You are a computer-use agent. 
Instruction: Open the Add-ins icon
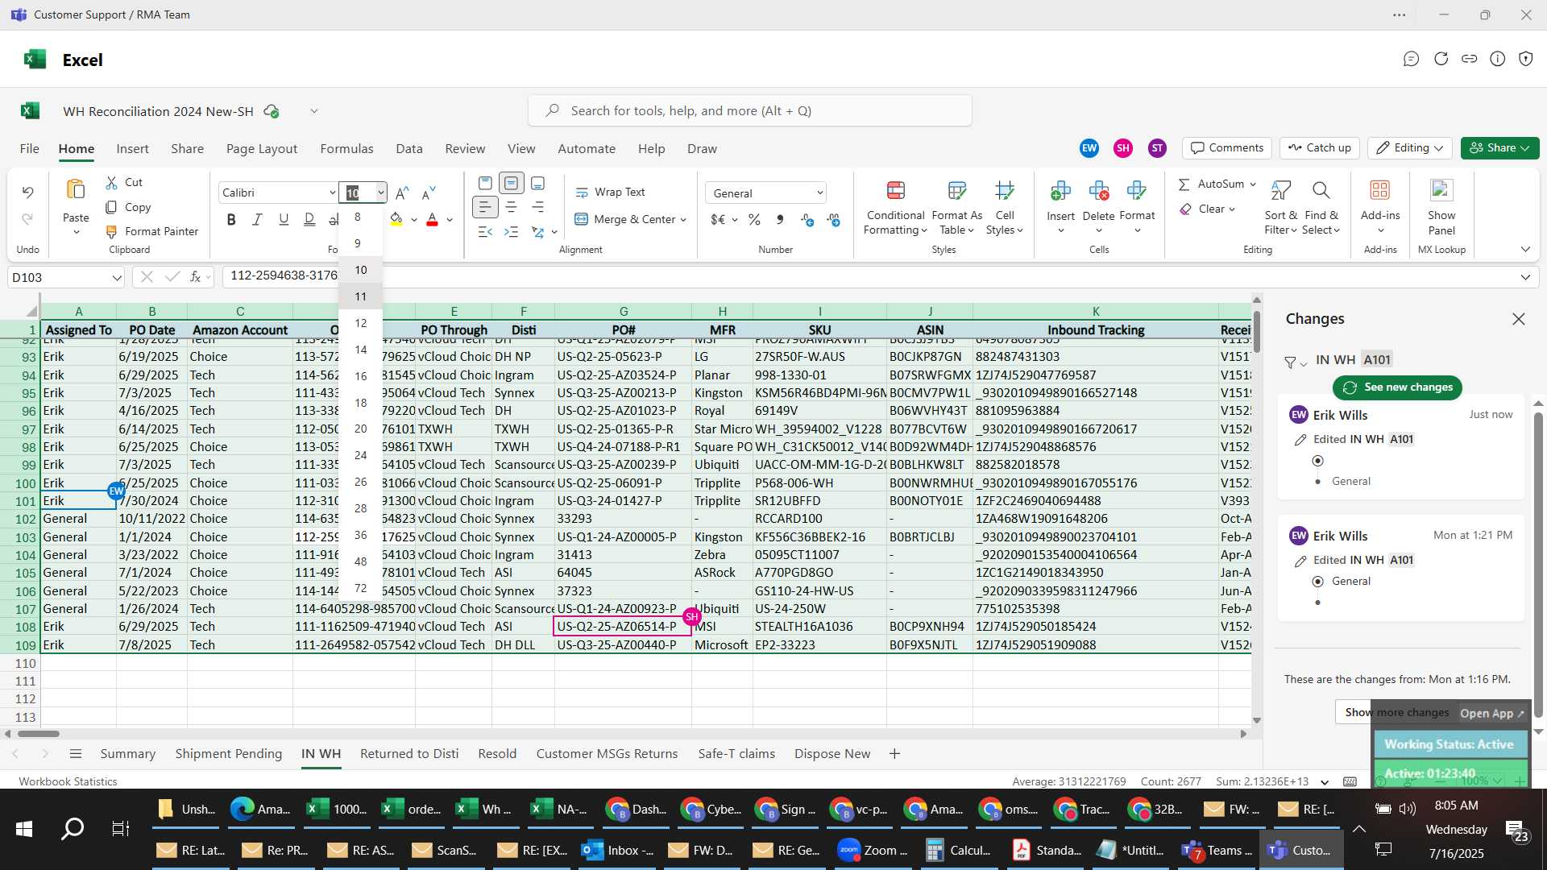pos(1379,191)
